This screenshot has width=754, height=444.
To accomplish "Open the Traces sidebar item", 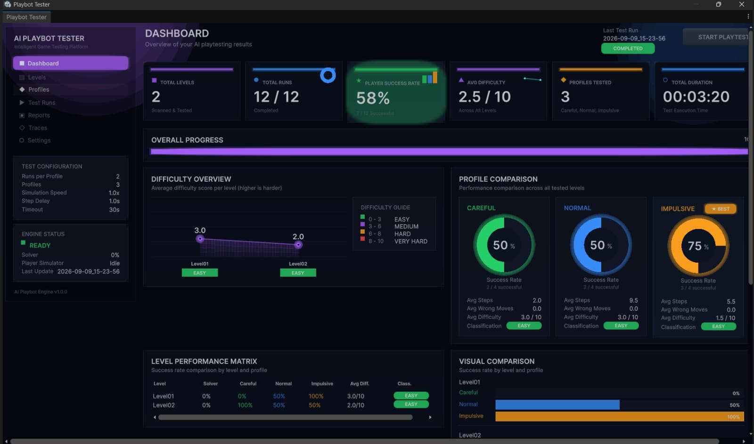I will [37, 128].
